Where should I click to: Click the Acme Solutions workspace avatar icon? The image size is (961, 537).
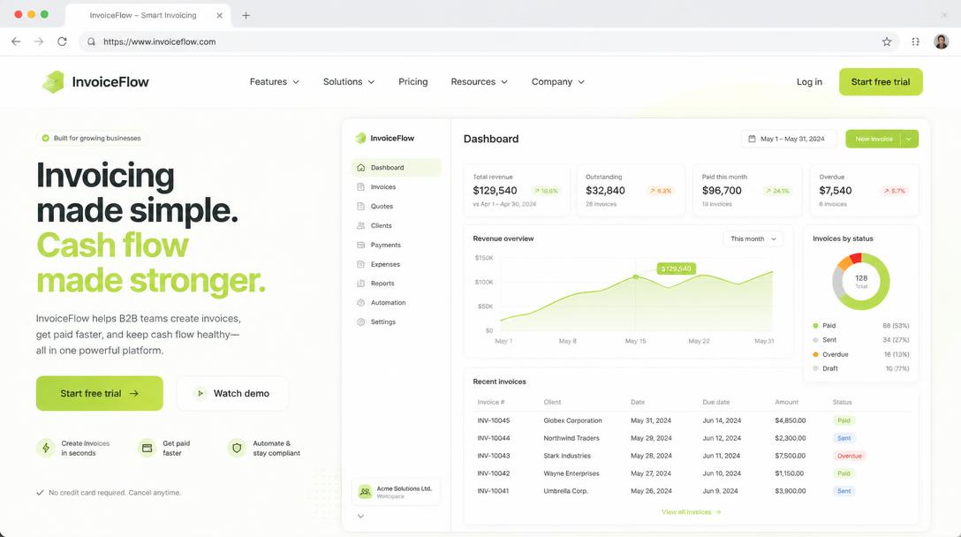pyautogui.click(x=366, y=492)
